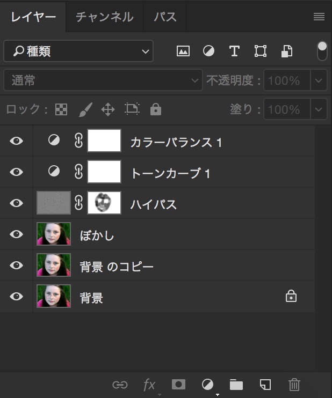Lock transparent pixels checkerboard icon
The image size is (332, 398).
61,109
